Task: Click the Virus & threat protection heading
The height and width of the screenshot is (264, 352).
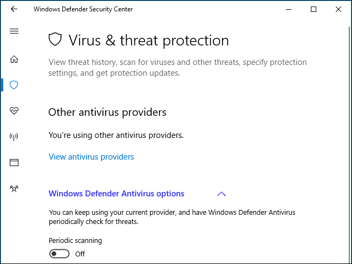Action: pos(148,40)
